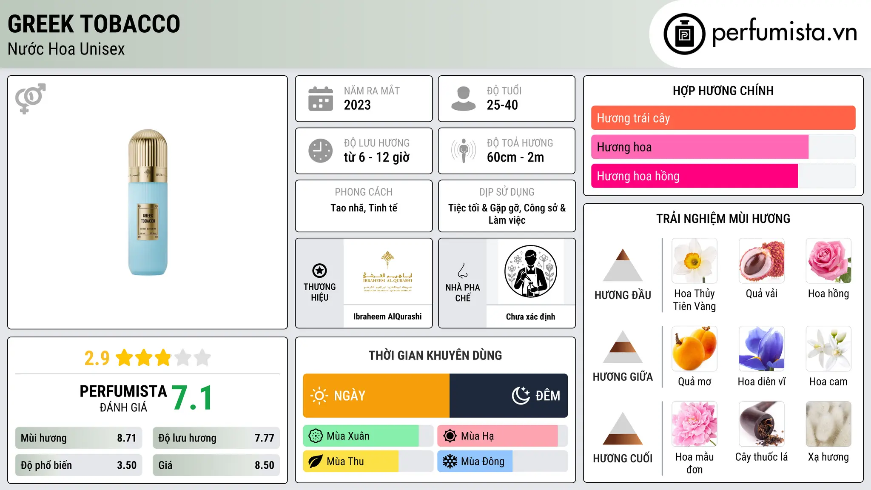Click the flower icon for Mùa Xuân
Viewport: 871px width, 490px height.
(x=316, y=436)
